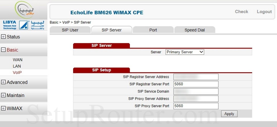
Task: Click the Status menu label
Action: [x=13, y=37]
